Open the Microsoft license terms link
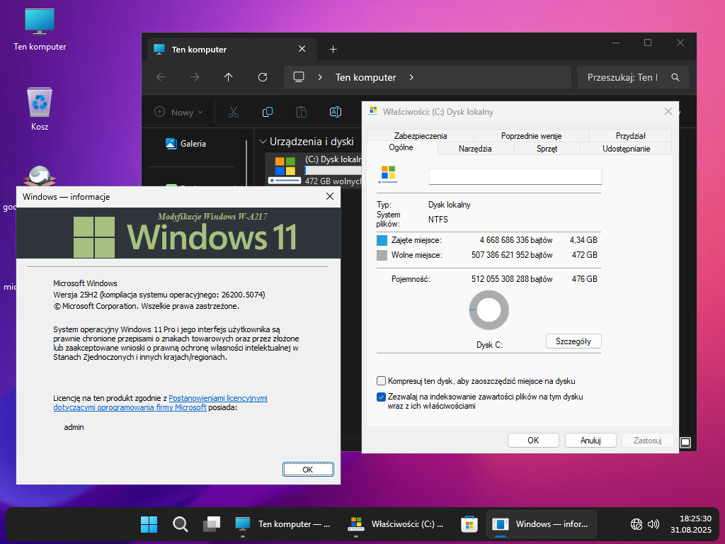Viewport: 725px width, 544px height. 160,403
